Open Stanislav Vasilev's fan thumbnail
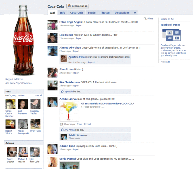Screen dimensions: 193x169 [x=35, y=104]
